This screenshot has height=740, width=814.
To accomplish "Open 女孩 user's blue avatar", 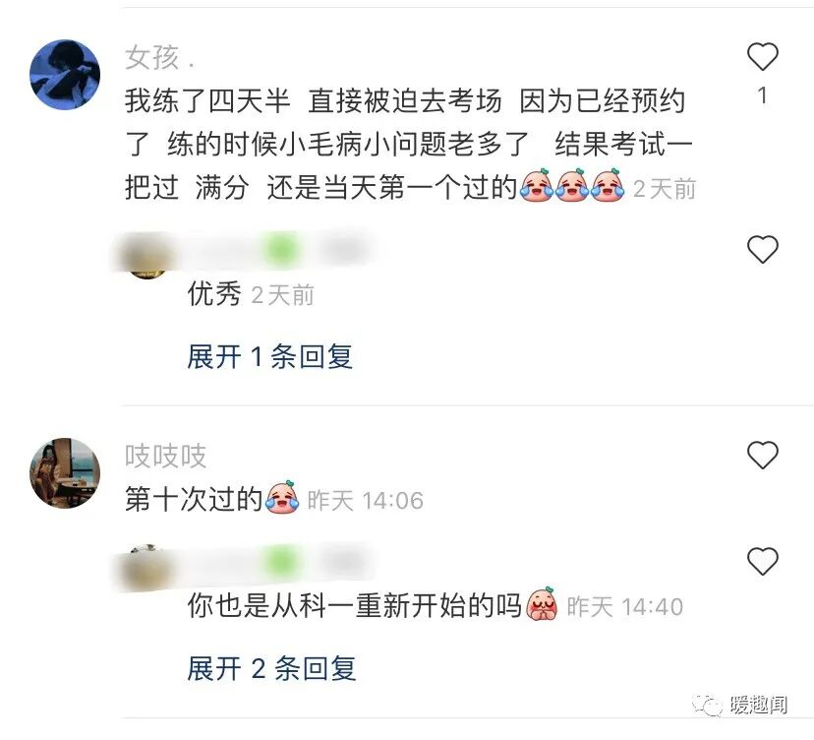I will coord(65,75).
